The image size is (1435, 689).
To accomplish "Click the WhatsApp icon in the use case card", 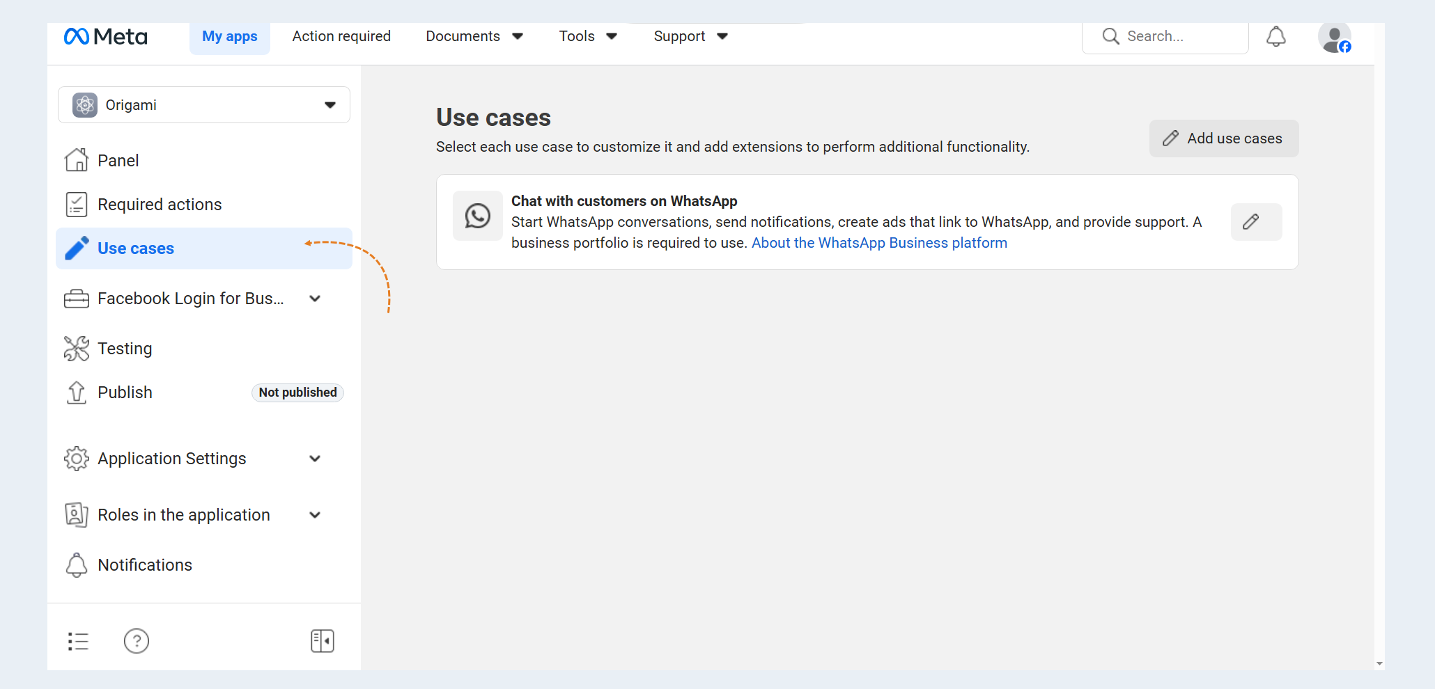I will [478, 216].
